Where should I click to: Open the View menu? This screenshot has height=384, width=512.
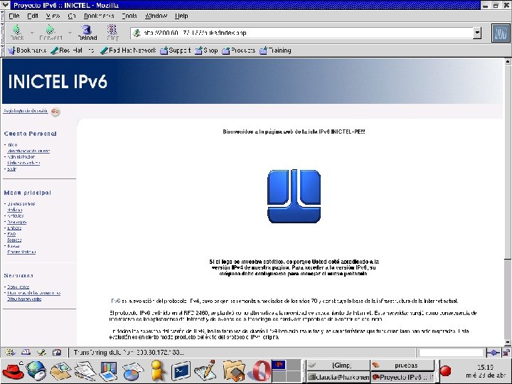53,16
